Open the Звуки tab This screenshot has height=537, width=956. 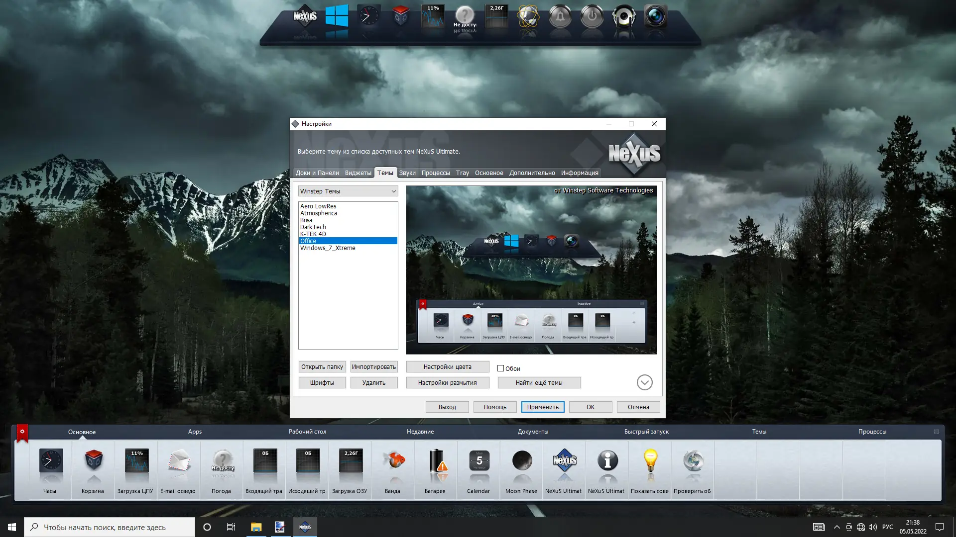(x=407, y=173)
